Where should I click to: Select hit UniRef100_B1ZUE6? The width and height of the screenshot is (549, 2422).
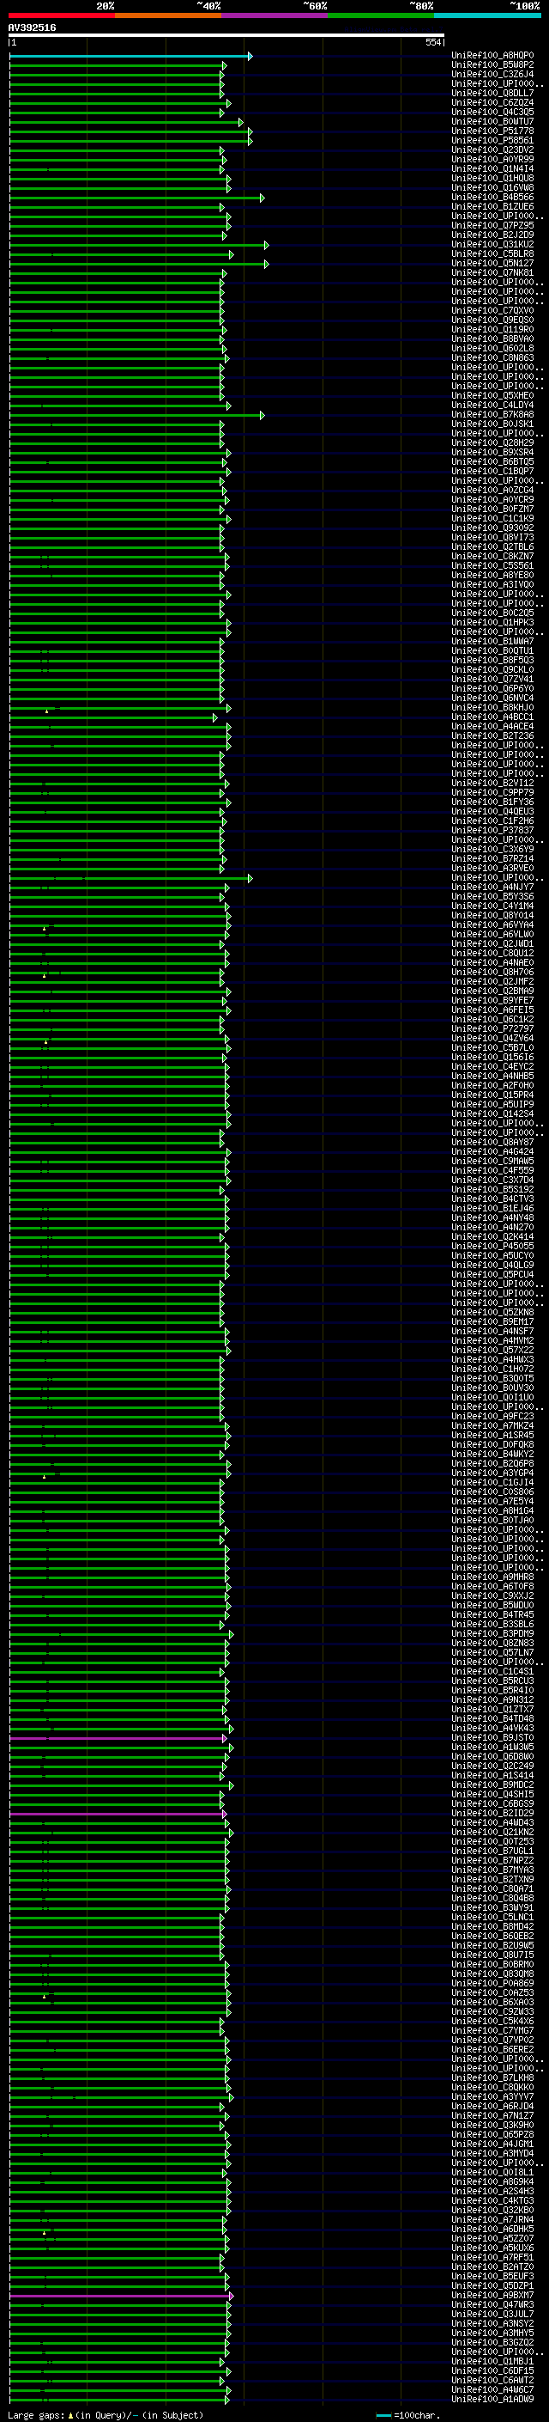coord(492,206)
